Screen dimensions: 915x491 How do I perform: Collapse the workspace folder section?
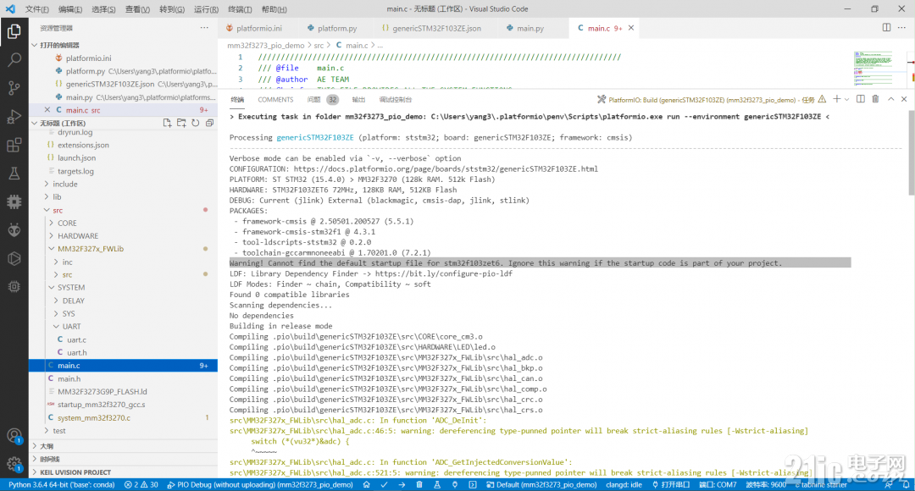tap(35, 123)
